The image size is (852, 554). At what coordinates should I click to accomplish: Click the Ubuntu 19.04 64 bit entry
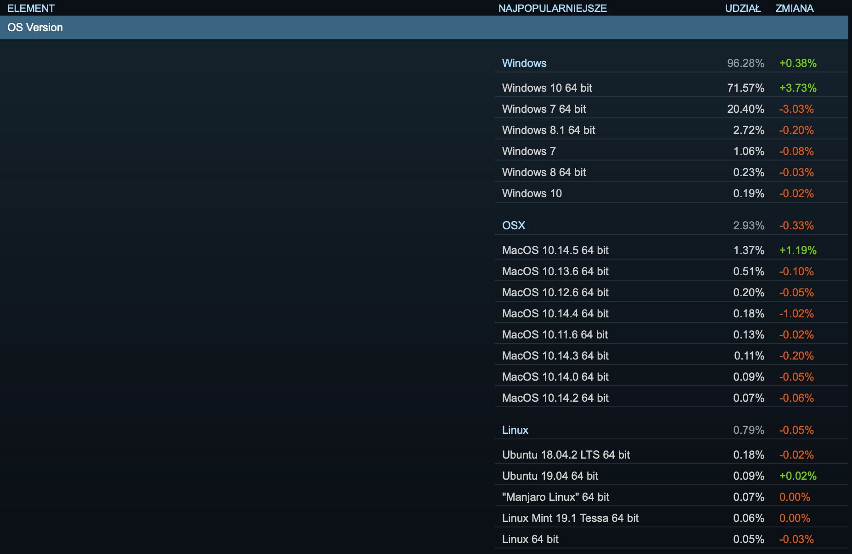(x=550, y=476)
